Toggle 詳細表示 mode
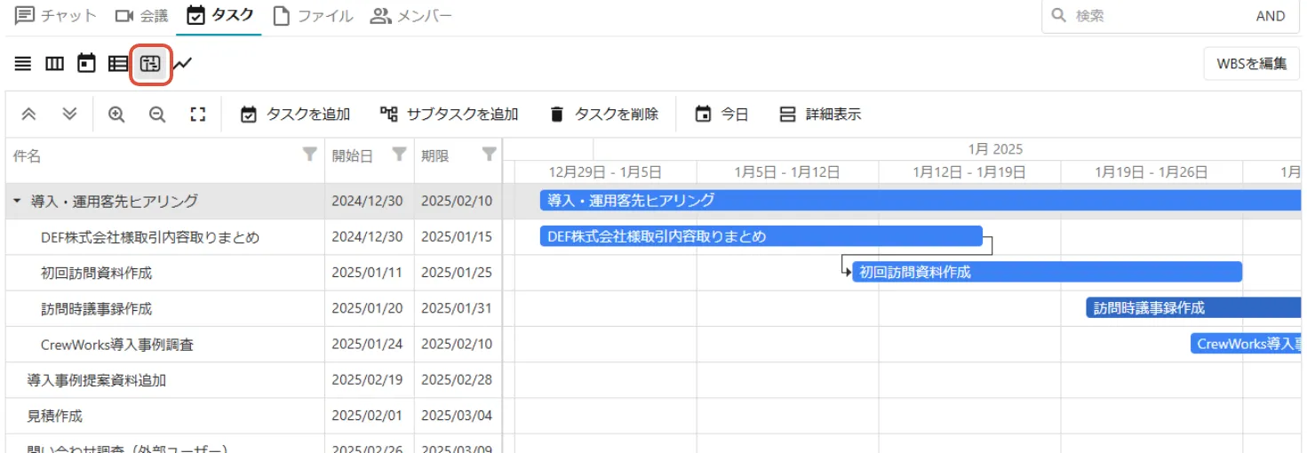 pos(820,114)
